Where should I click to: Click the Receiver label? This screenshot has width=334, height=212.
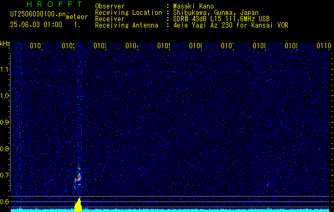(x=110, y=19)
